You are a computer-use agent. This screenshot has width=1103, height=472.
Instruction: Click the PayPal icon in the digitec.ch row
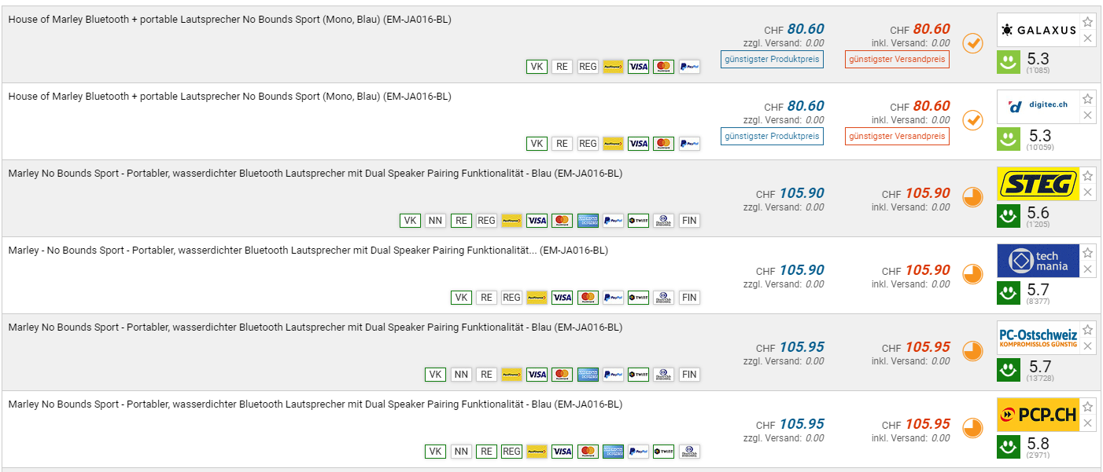click(689, 144)
